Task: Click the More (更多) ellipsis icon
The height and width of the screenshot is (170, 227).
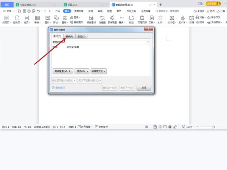Action: [121, 20]
